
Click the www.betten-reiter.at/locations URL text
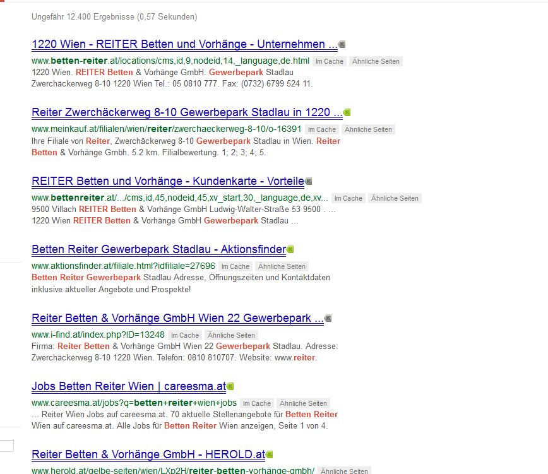pos(170,61)
